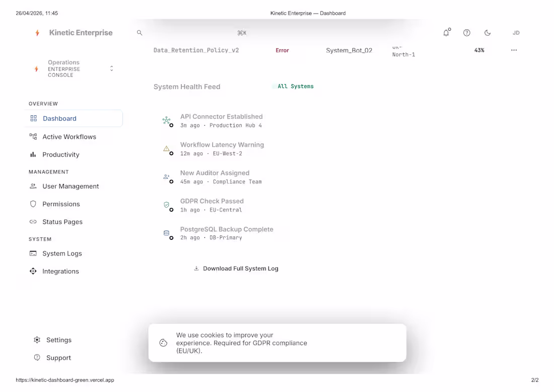Download Full System Log
The width and height of the screenshot is (554, 392).
[x=236, y=269]
